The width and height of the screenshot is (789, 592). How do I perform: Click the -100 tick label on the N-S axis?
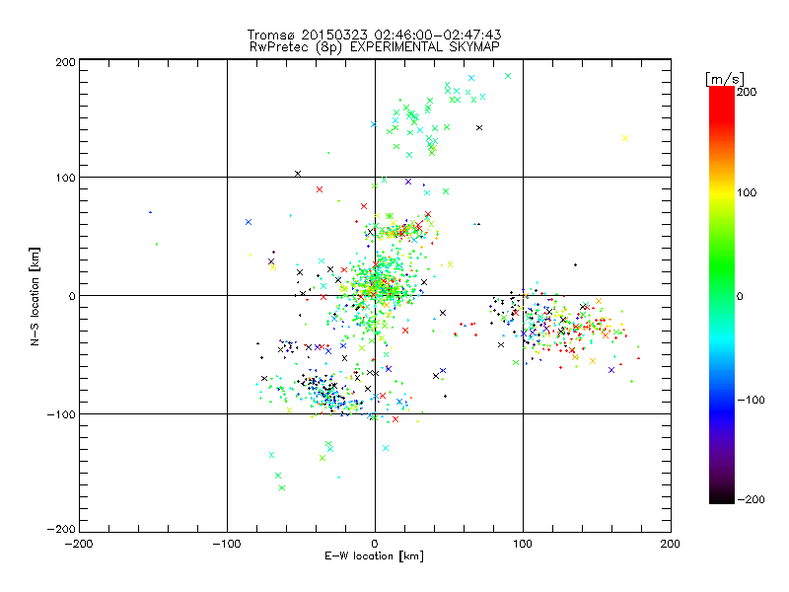61,414
